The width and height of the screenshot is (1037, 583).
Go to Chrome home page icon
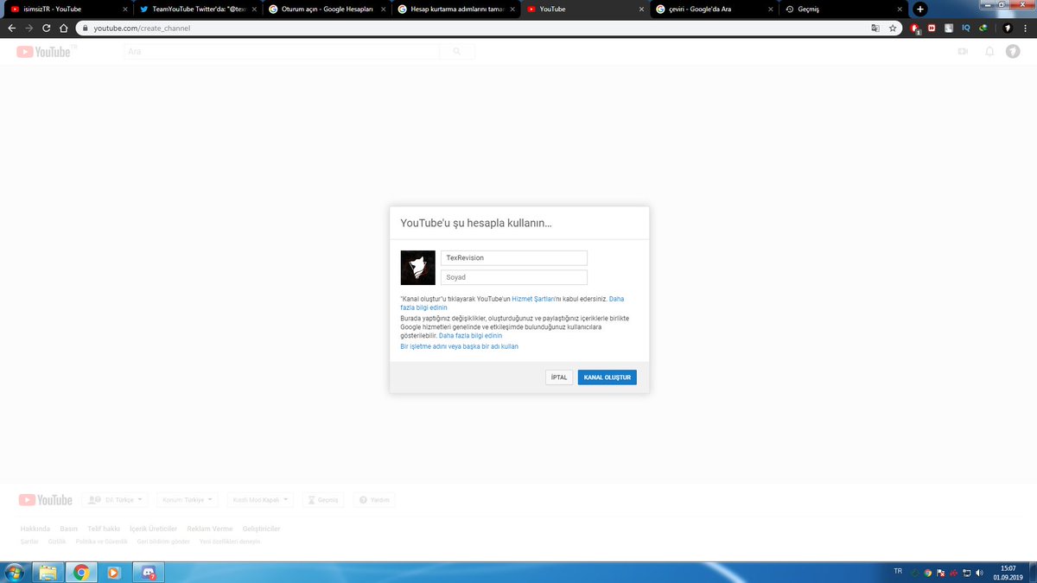coord(64,28)
